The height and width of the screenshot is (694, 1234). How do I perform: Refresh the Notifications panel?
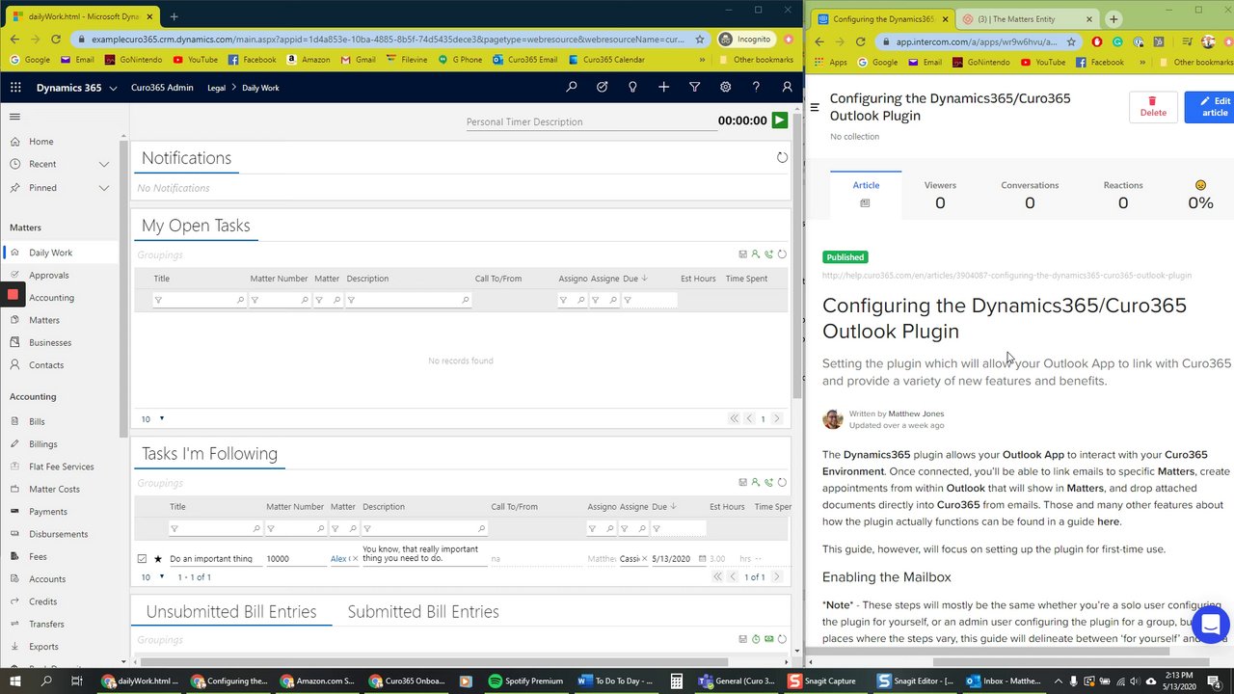(x=782, y=157)
